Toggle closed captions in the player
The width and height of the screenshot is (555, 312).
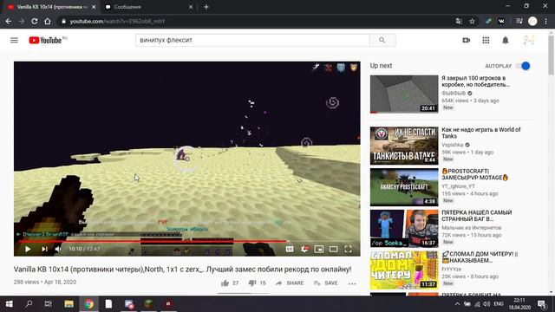pyautogui.click(x=290, y=249)
